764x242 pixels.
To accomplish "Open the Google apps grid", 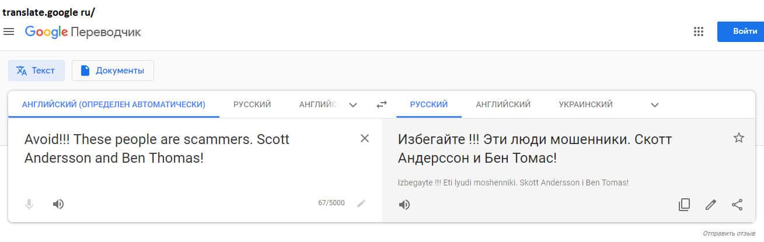I will 698,31.
